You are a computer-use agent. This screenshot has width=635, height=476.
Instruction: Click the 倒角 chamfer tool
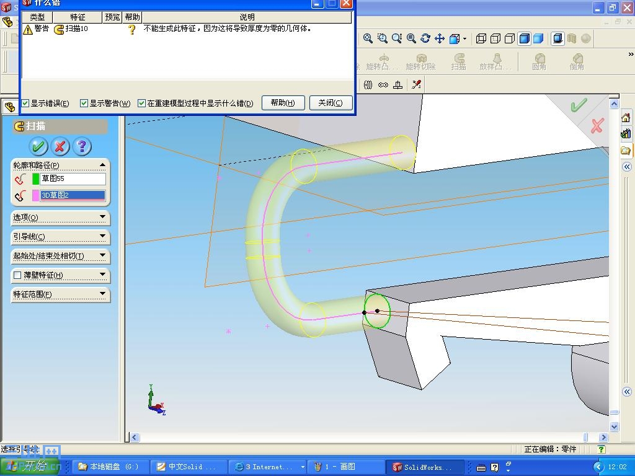577,62
